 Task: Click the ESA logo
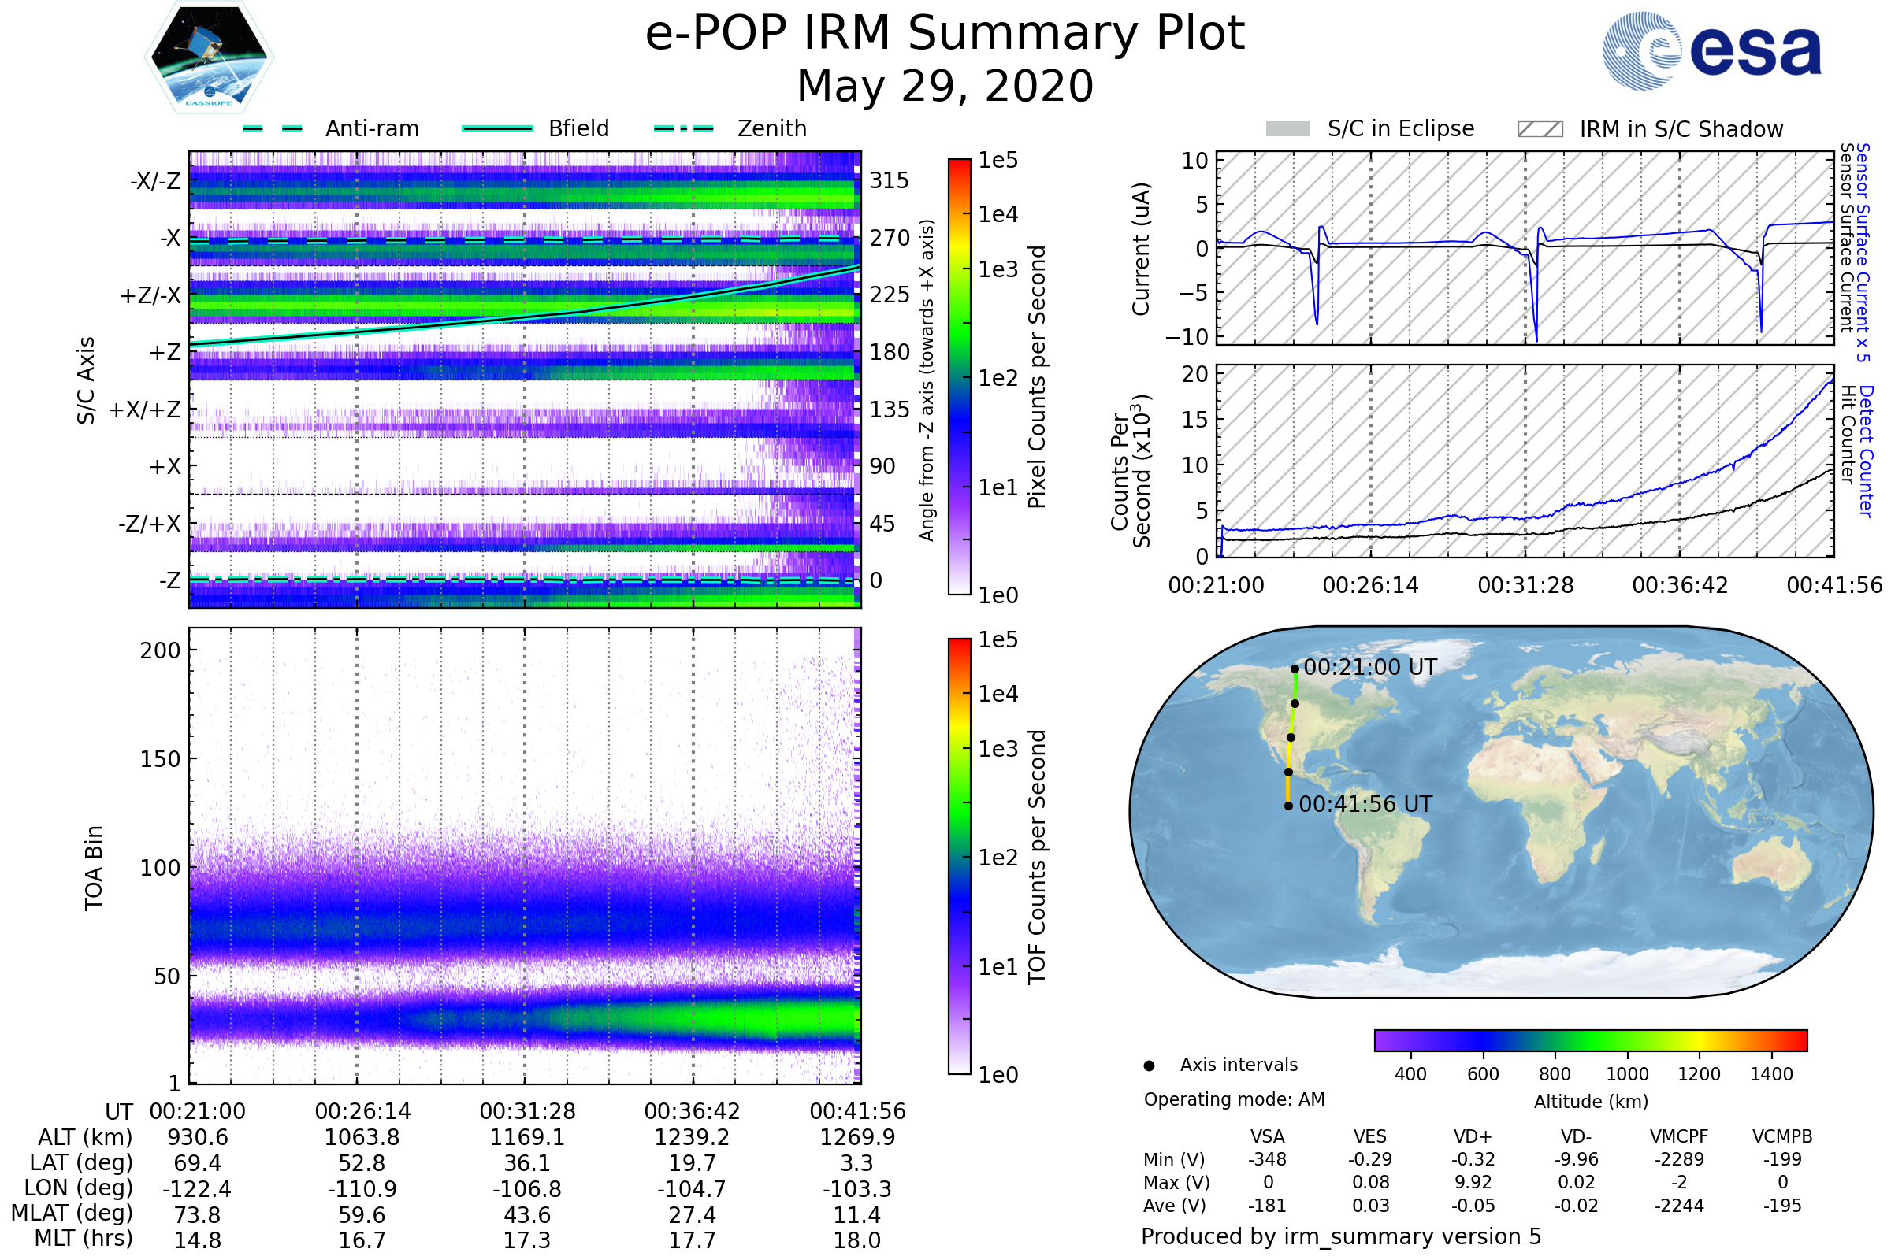1711,50
